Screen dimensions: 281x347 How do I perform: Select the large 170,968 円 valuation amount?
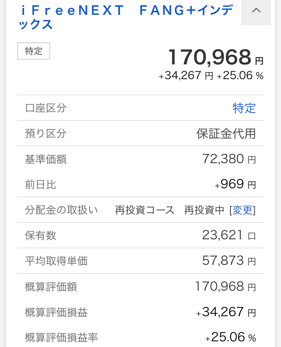[x=216, y=57]
